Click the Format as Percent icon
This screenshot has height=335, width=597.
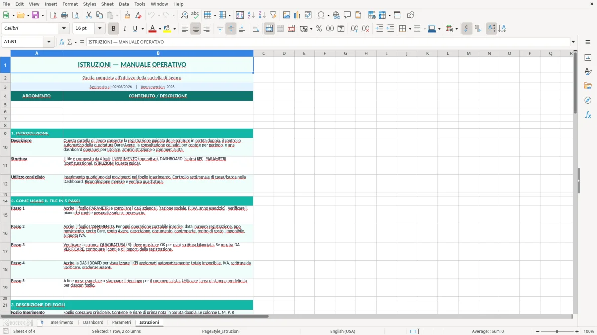319,29
